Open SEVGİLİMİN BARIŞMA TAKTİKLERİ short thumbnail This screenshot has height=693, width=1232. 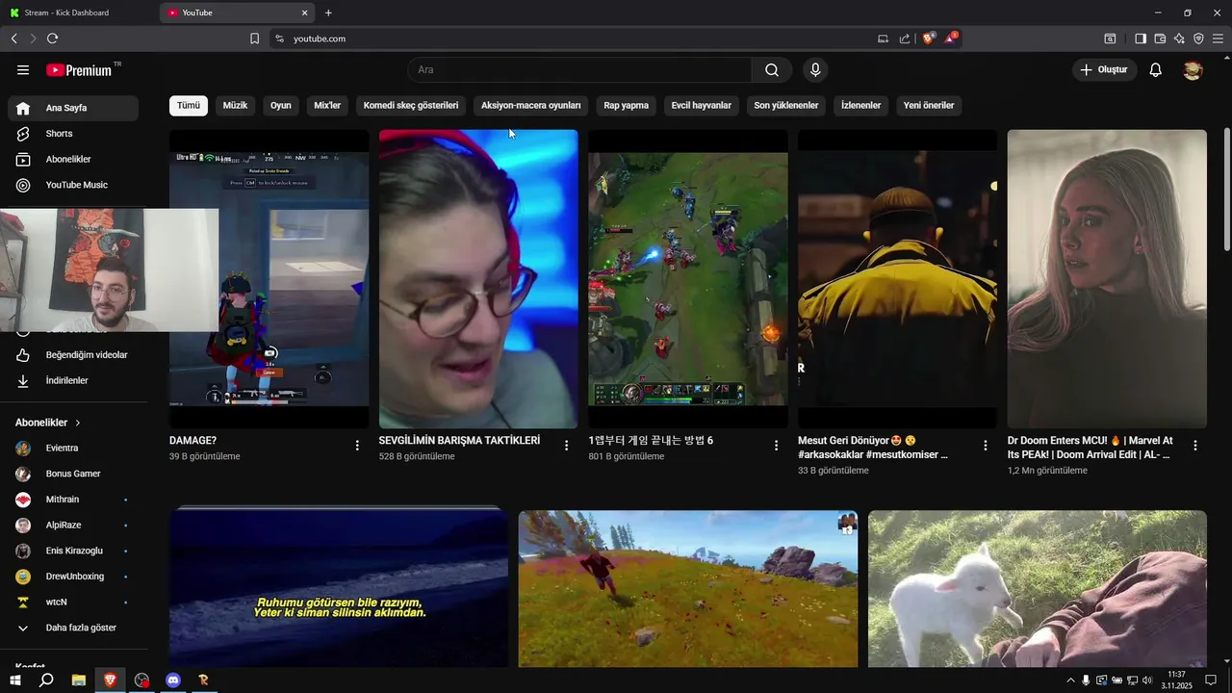[x=478, y=279]
